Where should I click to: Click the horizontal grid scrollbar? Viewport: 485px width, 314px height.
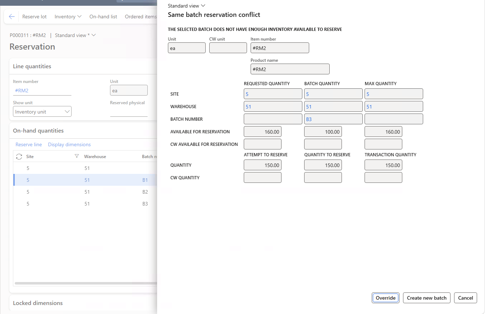point(86,283)
